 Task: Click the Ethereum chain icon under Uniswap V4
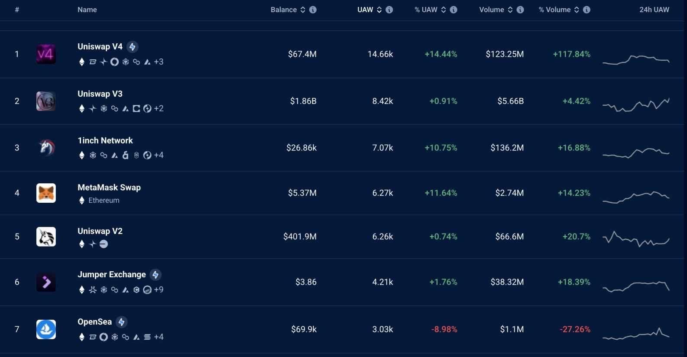[x=81, y=62]
